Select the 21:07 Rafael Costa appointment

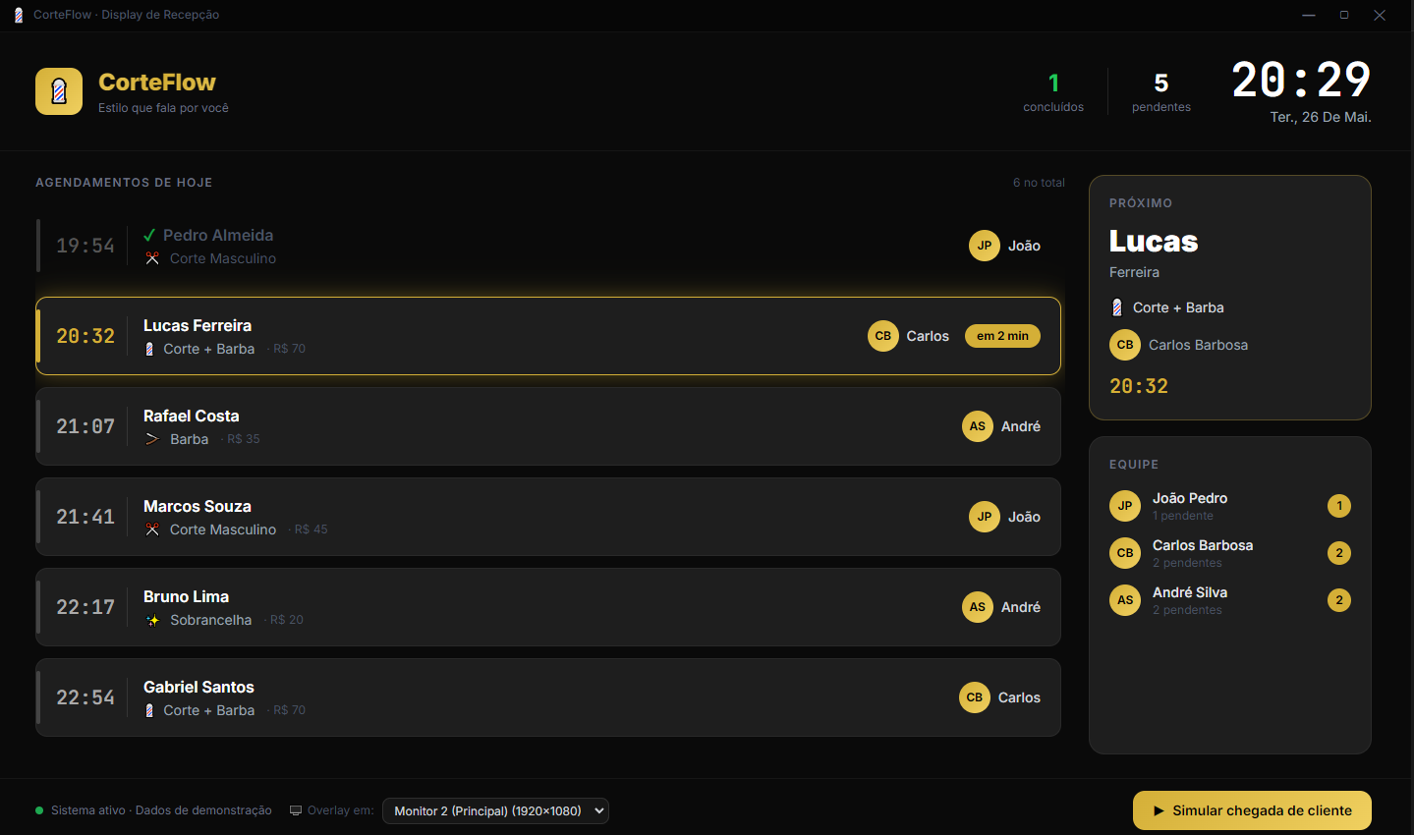[x=548, y=426]
